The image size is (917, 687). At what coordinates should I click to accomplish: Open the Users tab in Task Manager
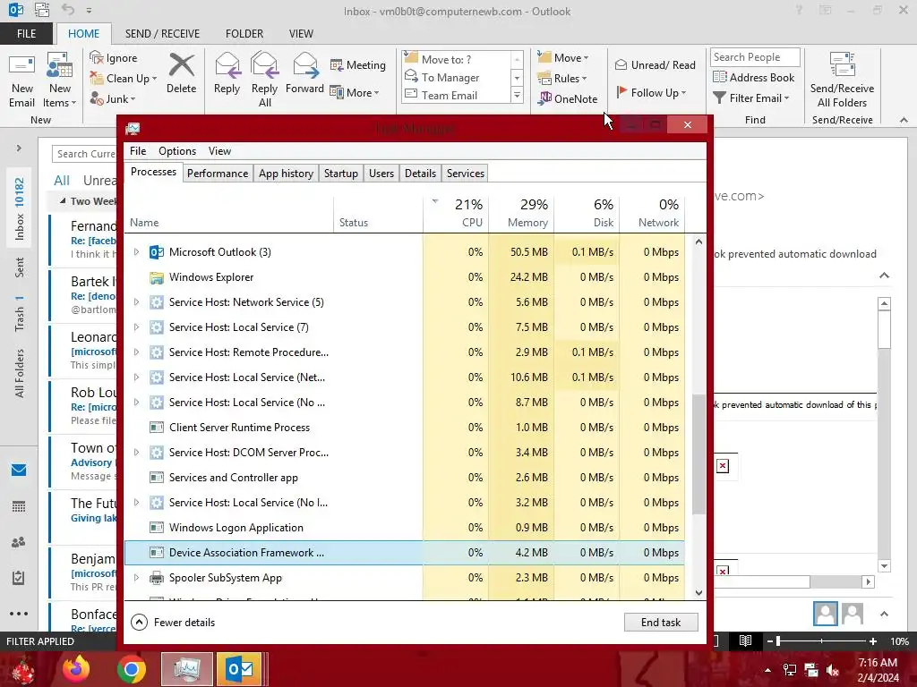coord(381,174)
